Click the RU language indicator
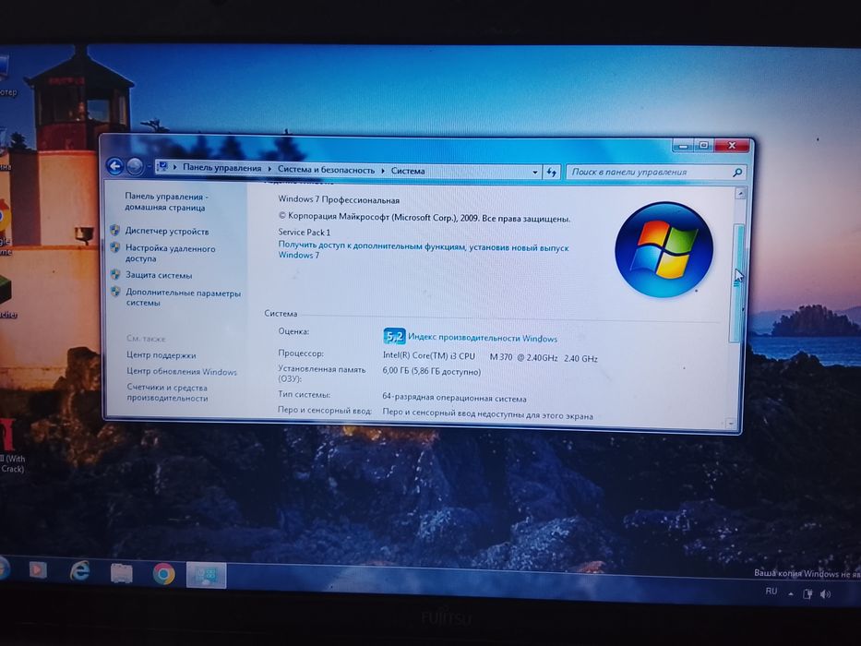The height and width of the screenshot is (646, 861). (771, 591)
